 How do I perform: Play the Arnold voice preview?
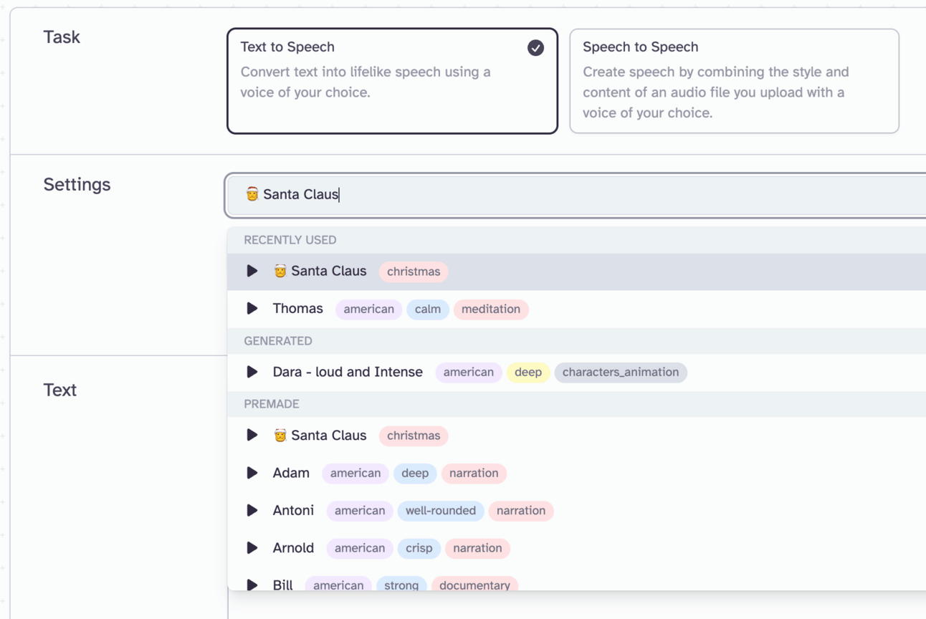click(x=252, y=548)
